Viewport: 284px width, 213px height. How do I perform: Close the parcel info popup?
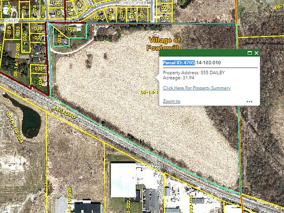point(256,53)
